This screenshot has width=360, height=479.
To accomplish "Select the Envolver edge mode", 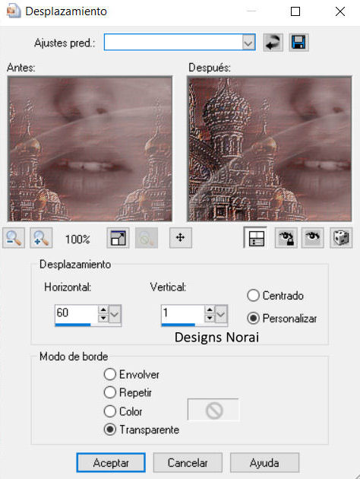I will pyautogui.click(x=110, y=374).
